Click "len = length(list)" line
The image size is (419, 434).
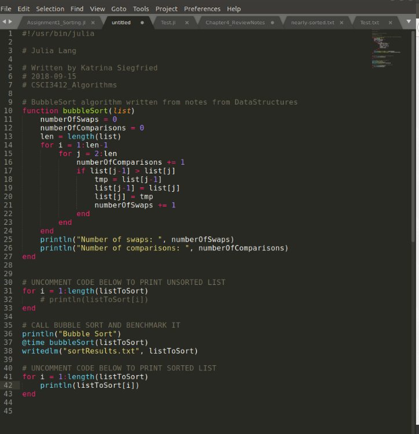(x=80, y=136)
